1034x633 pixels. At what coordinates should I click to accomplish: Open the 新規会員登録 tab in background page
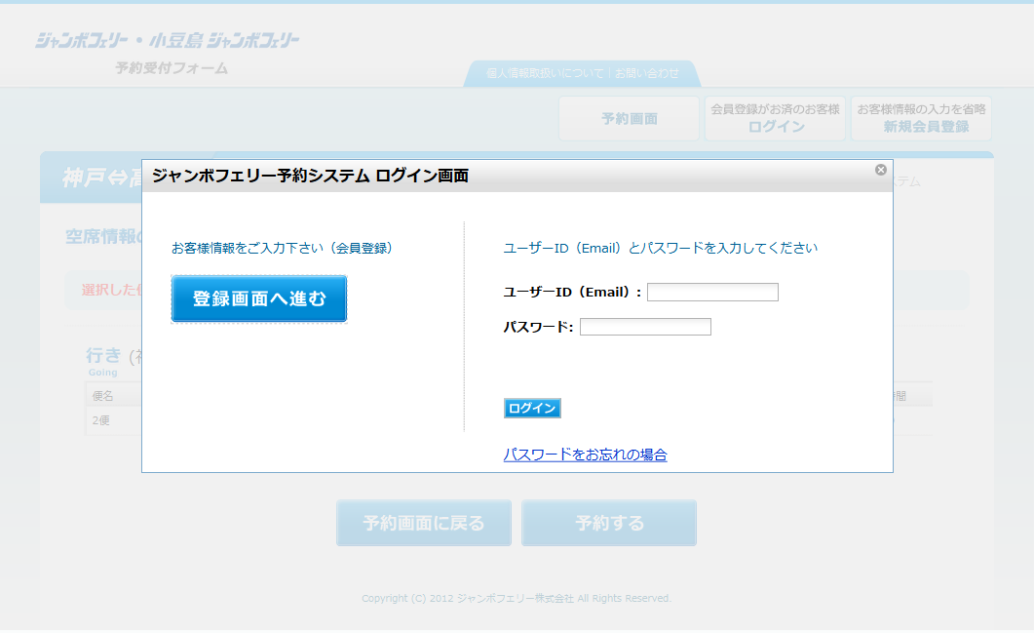tap(921, 119)
